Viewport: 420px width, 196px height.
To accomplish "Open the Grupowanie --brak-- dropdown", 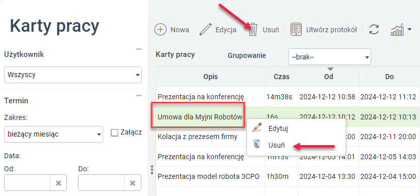I will click(x=329, y=56).
